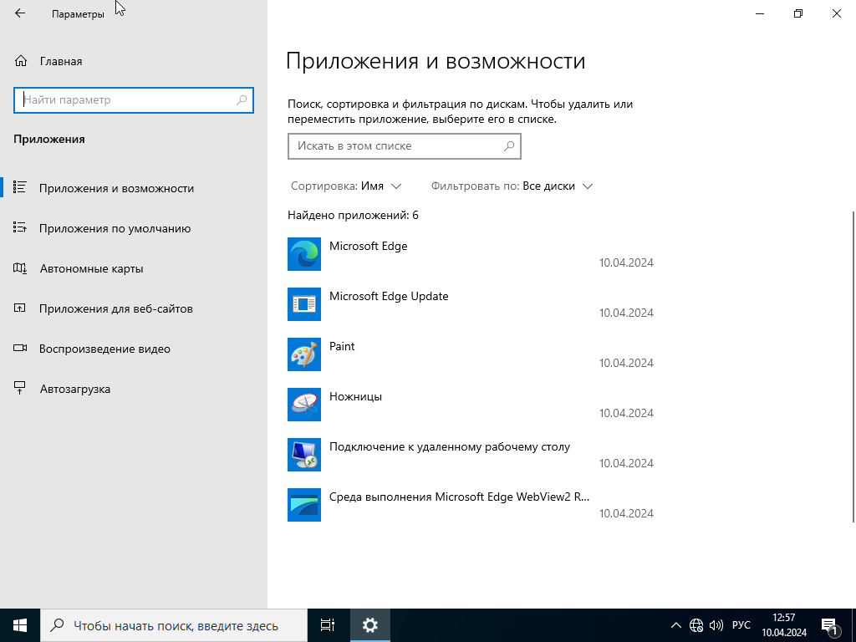The height and width of the screenshot is (642, 856).
Task: Click the Найти параметр search box
Action: tap(127, 100)
